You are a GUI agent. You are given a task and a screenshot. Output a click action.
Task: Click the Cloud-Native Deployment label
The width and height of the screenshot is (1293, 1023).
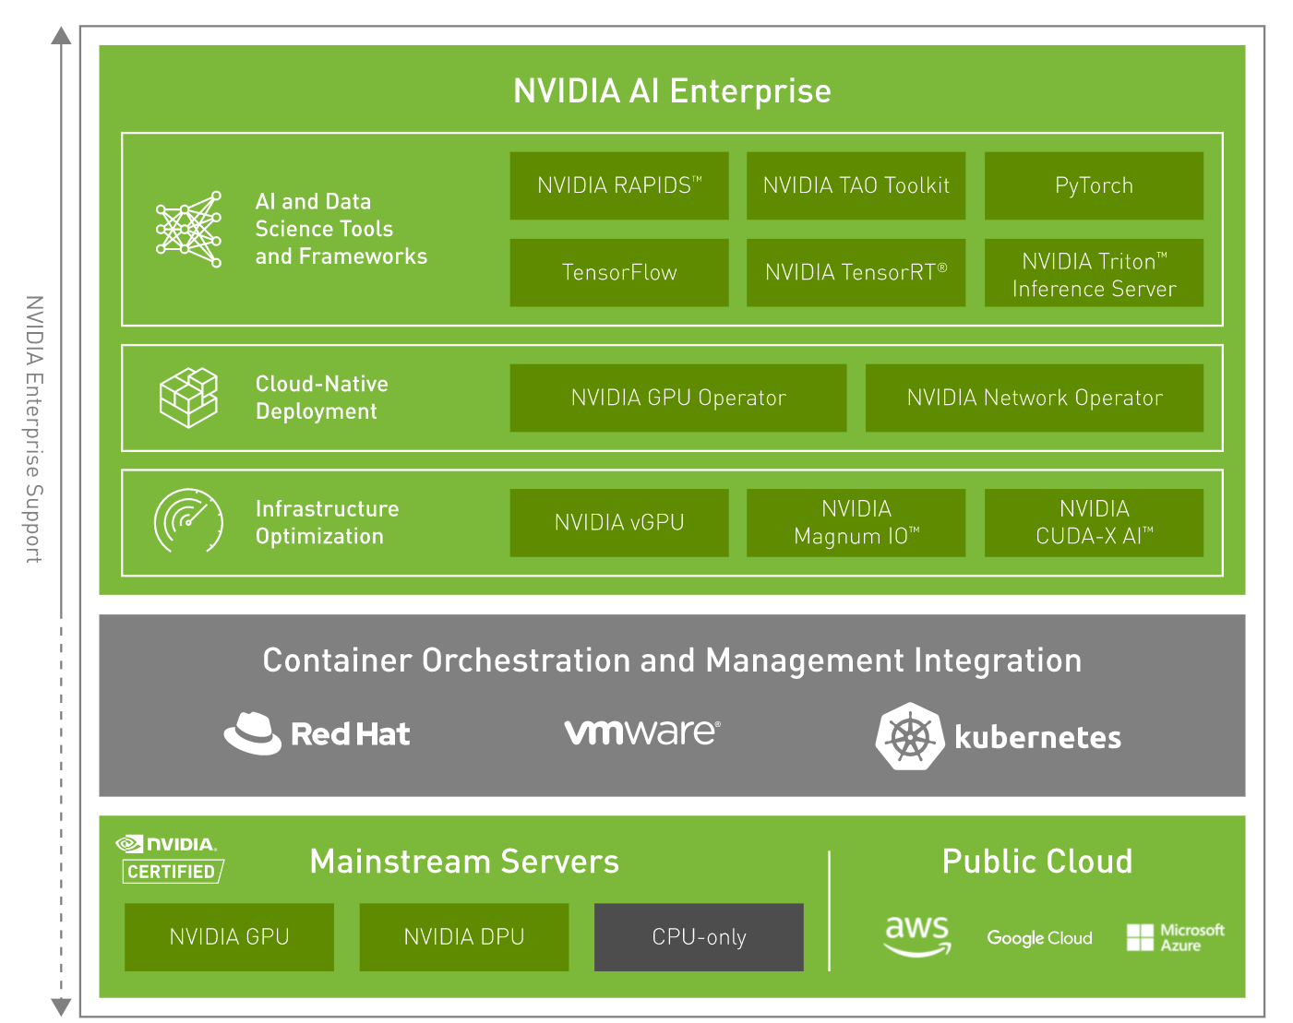(321, 398)
